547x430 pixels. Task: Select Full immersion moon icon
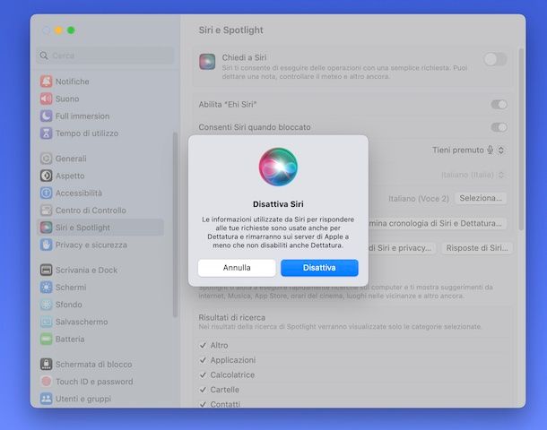[46, 116]
